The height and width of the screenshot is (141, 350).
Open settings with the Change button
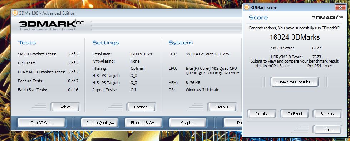click(x=142, y=107)
